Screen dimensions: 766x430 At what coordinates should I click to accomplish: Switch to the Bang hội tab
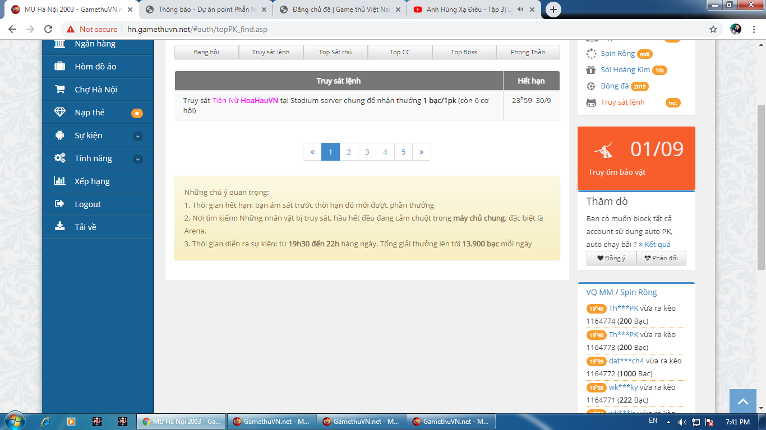click(206, 52)
